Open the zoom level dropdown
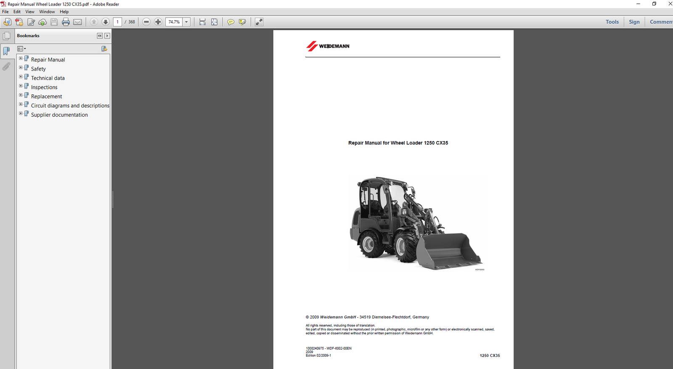 [x=186, y=22]
